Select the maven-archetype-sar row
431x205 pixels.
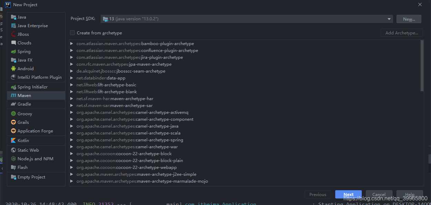(x=245, y=106)
